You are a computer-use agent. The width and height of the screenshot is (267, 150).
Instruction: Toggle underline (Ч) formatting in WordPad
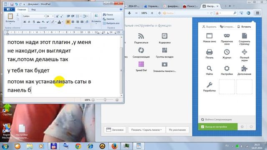coord(34,22)
